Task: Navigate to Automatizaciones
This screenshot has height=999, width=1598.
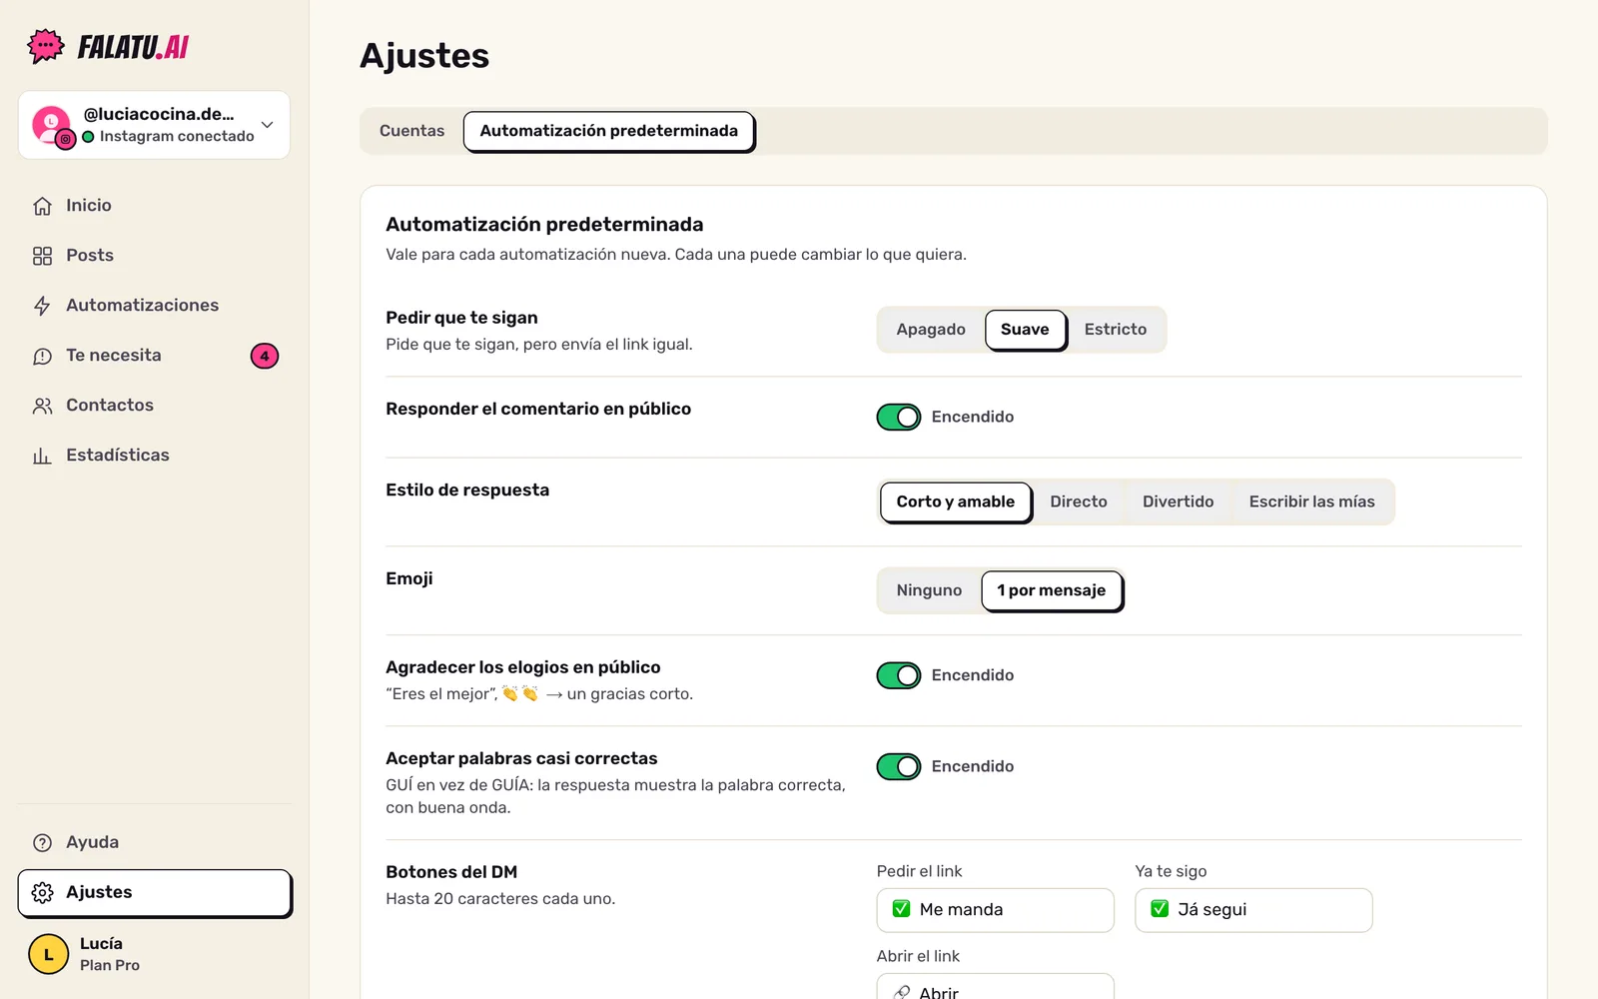Action: [155, 306]
